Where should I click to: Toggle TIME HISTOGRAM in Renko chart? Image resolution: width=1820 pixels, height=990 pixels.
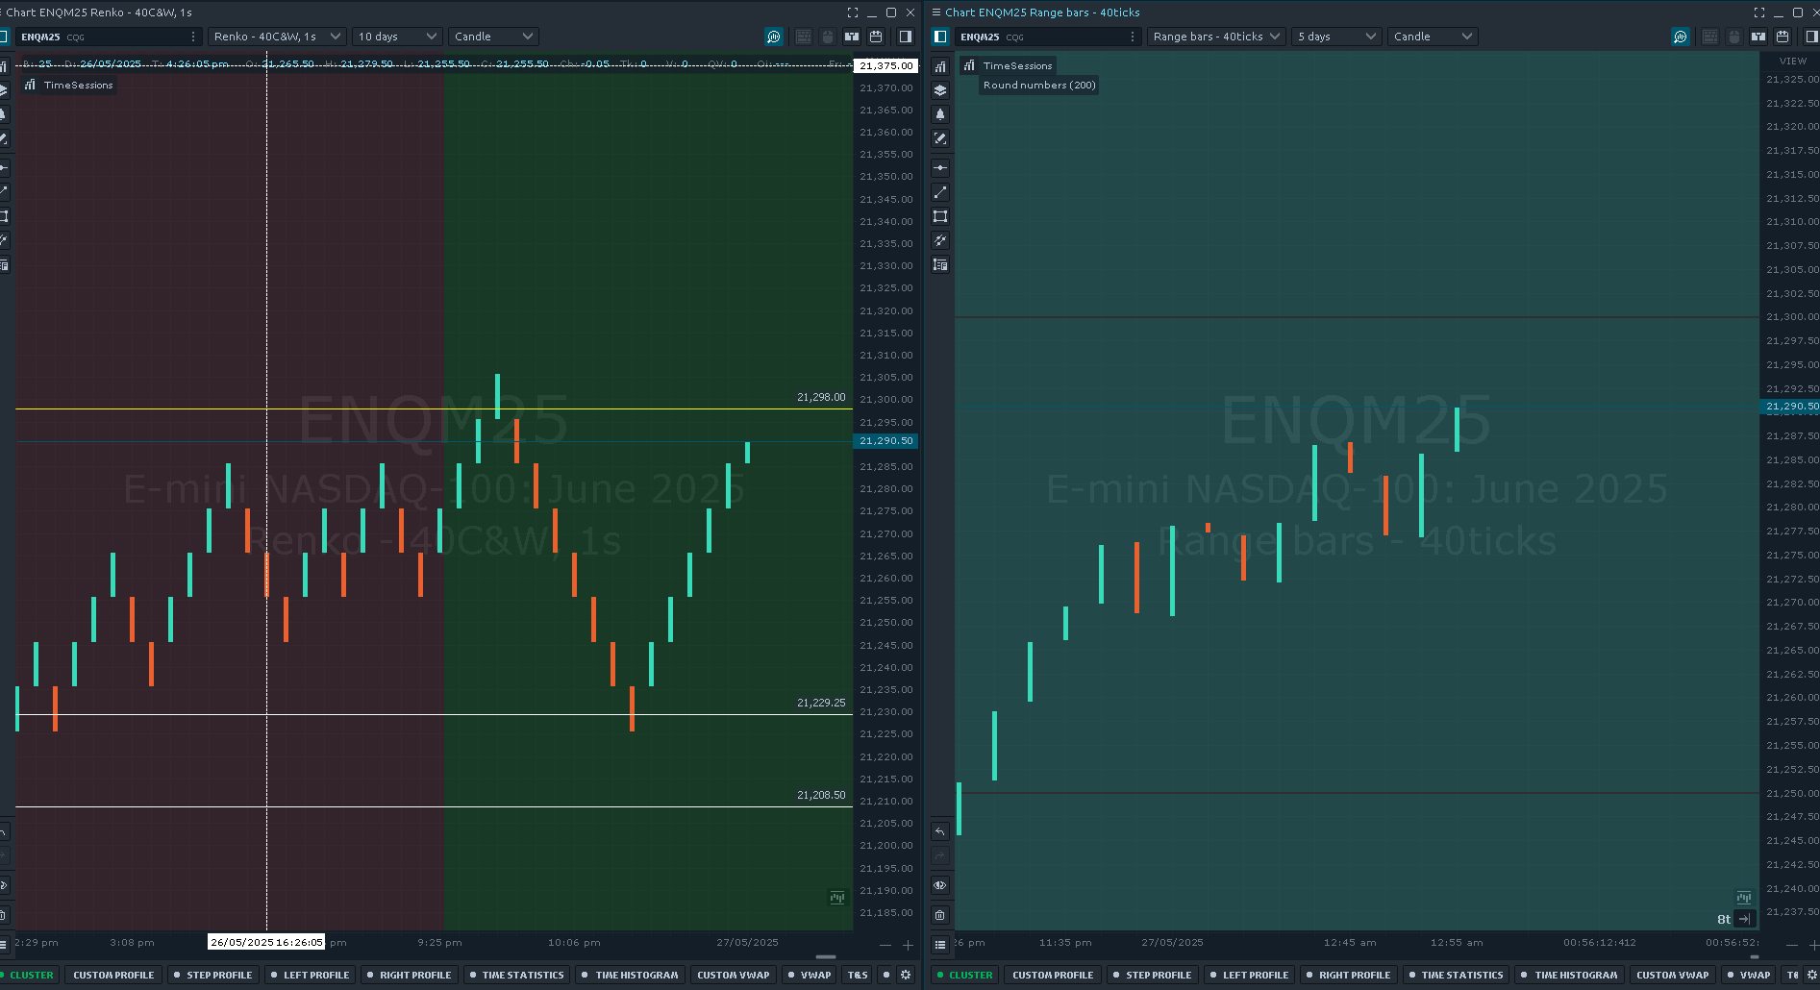(630, 975)
